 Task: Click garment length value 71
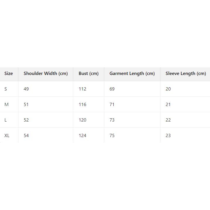tap(112, 105)
